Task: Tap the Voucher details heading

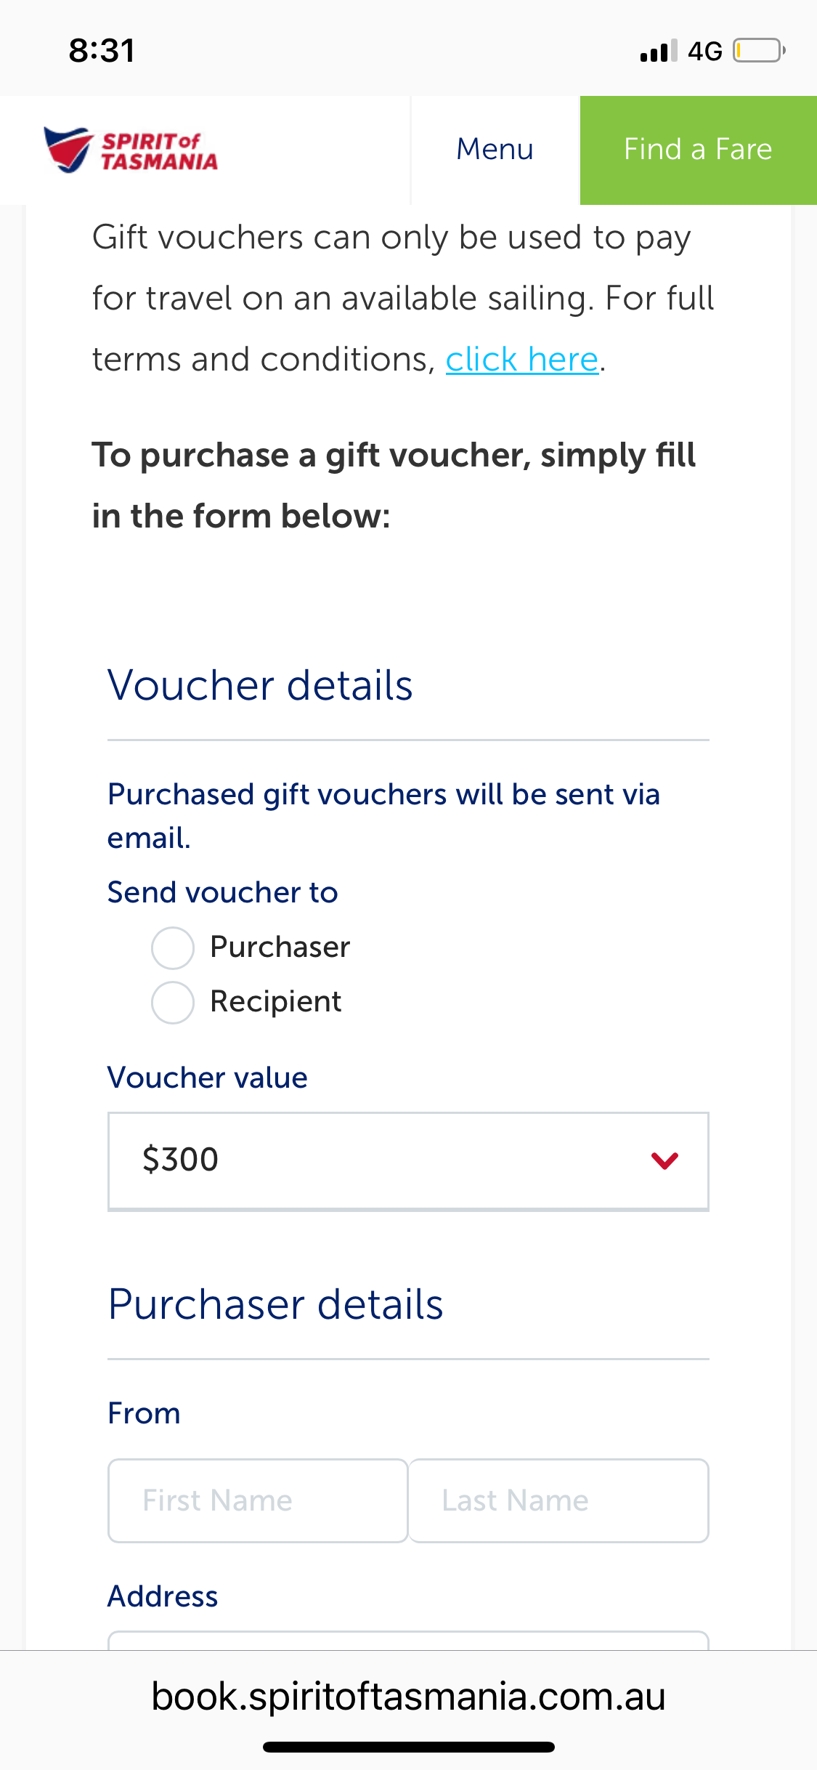Action: tap(260, 685)
